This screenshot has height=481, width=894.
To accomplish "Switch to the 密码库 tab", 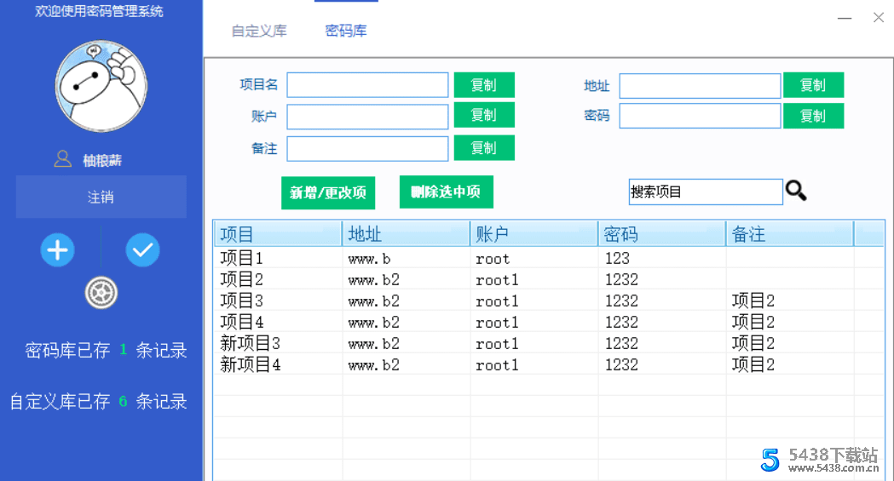I will 346,31.
